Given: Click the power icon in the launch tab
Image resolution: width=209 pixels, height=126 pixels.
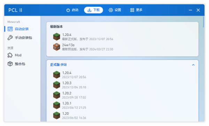Looking at the screenshot, I should pos(68,10).
